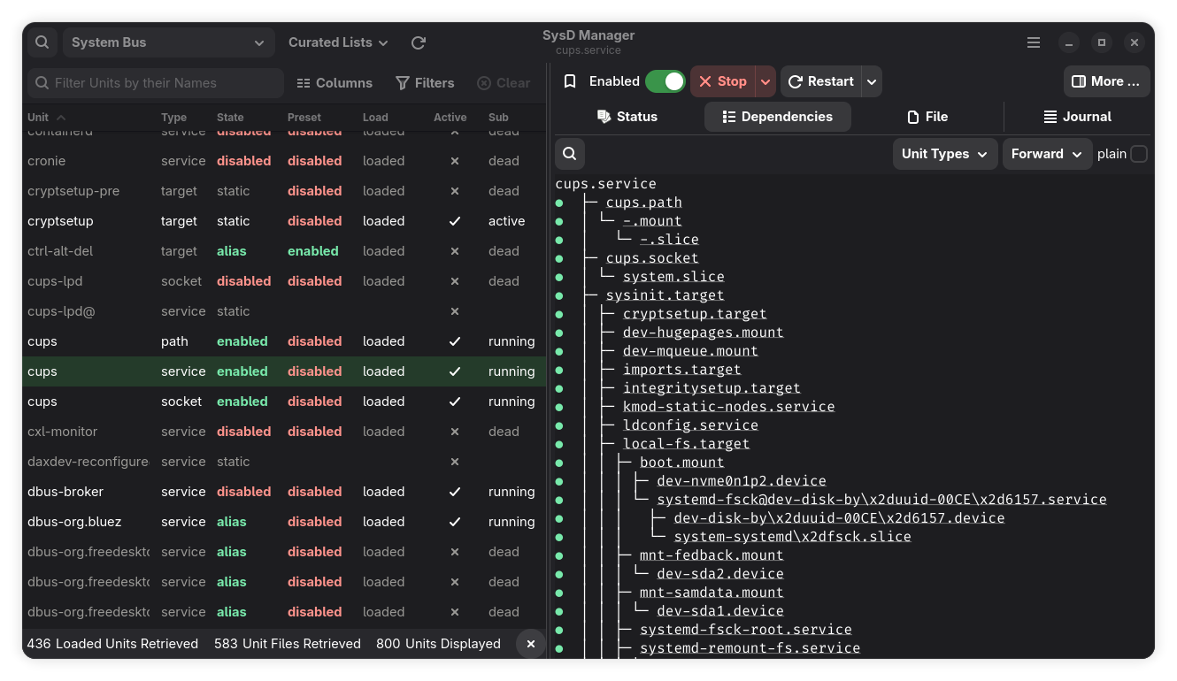Sort by the Sub column header
This screenshot has width=1177, height=681.
tap(498, 118)
